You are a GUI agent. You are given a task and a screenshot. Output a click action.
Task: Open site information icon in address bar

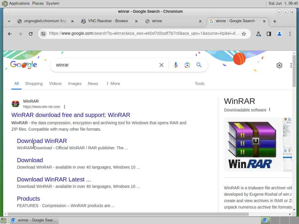click(43, 34)
